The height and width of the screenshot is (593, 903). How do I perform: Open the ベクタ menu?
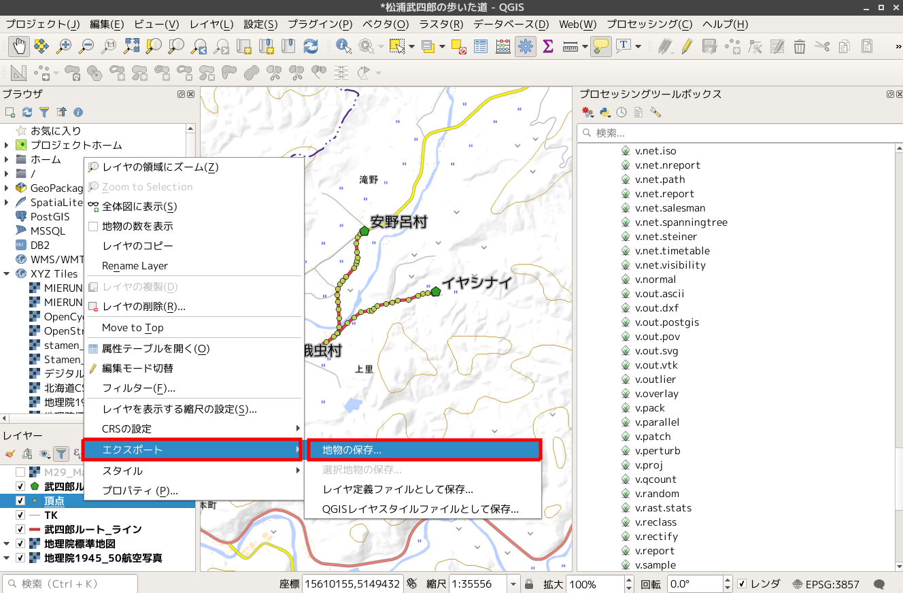386,24
